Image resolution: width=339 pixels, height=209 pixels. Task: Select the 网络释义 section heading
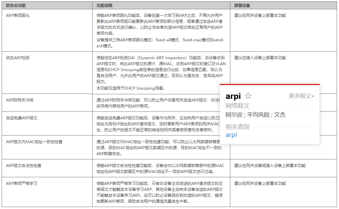(x=238, y=106)
